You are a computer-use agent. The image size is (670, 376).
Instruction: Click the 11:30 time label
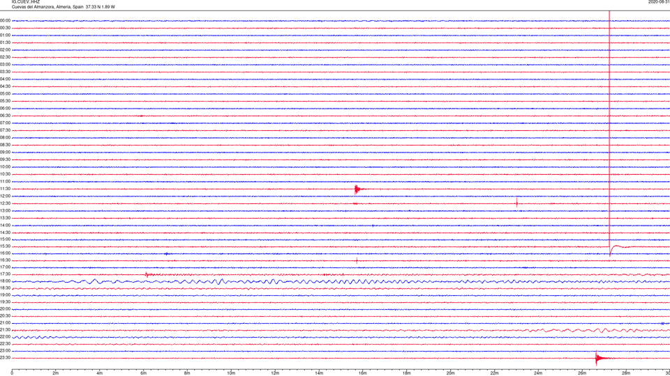(x=5, y=189)
